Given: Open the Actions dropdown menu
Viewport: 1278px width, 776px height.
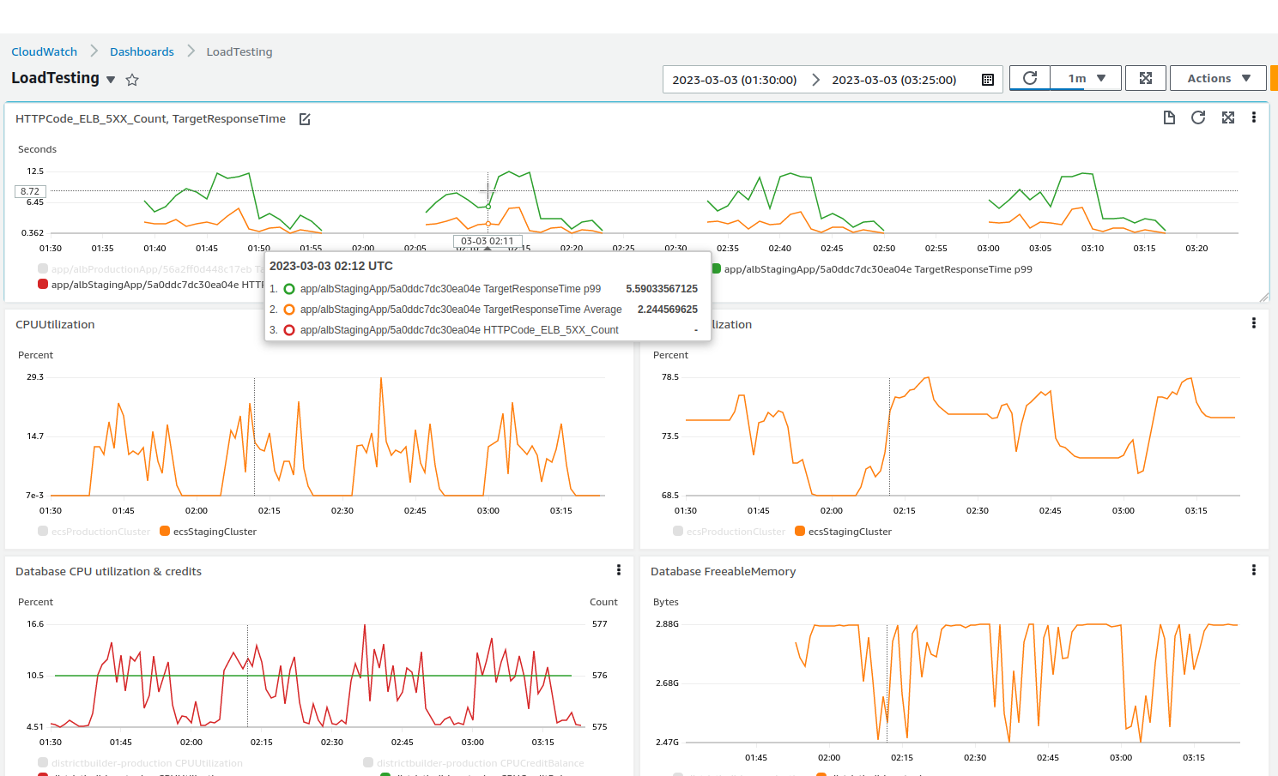Looking at the screenshot, I should 1217,78.
